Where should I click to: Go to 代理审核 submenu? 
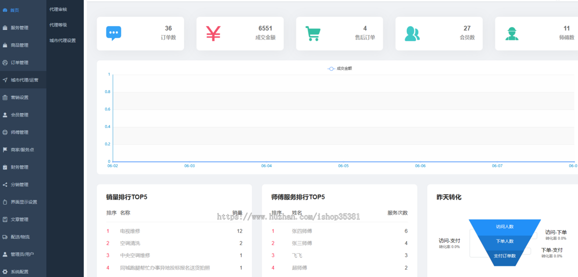click(x=58, y=9)
